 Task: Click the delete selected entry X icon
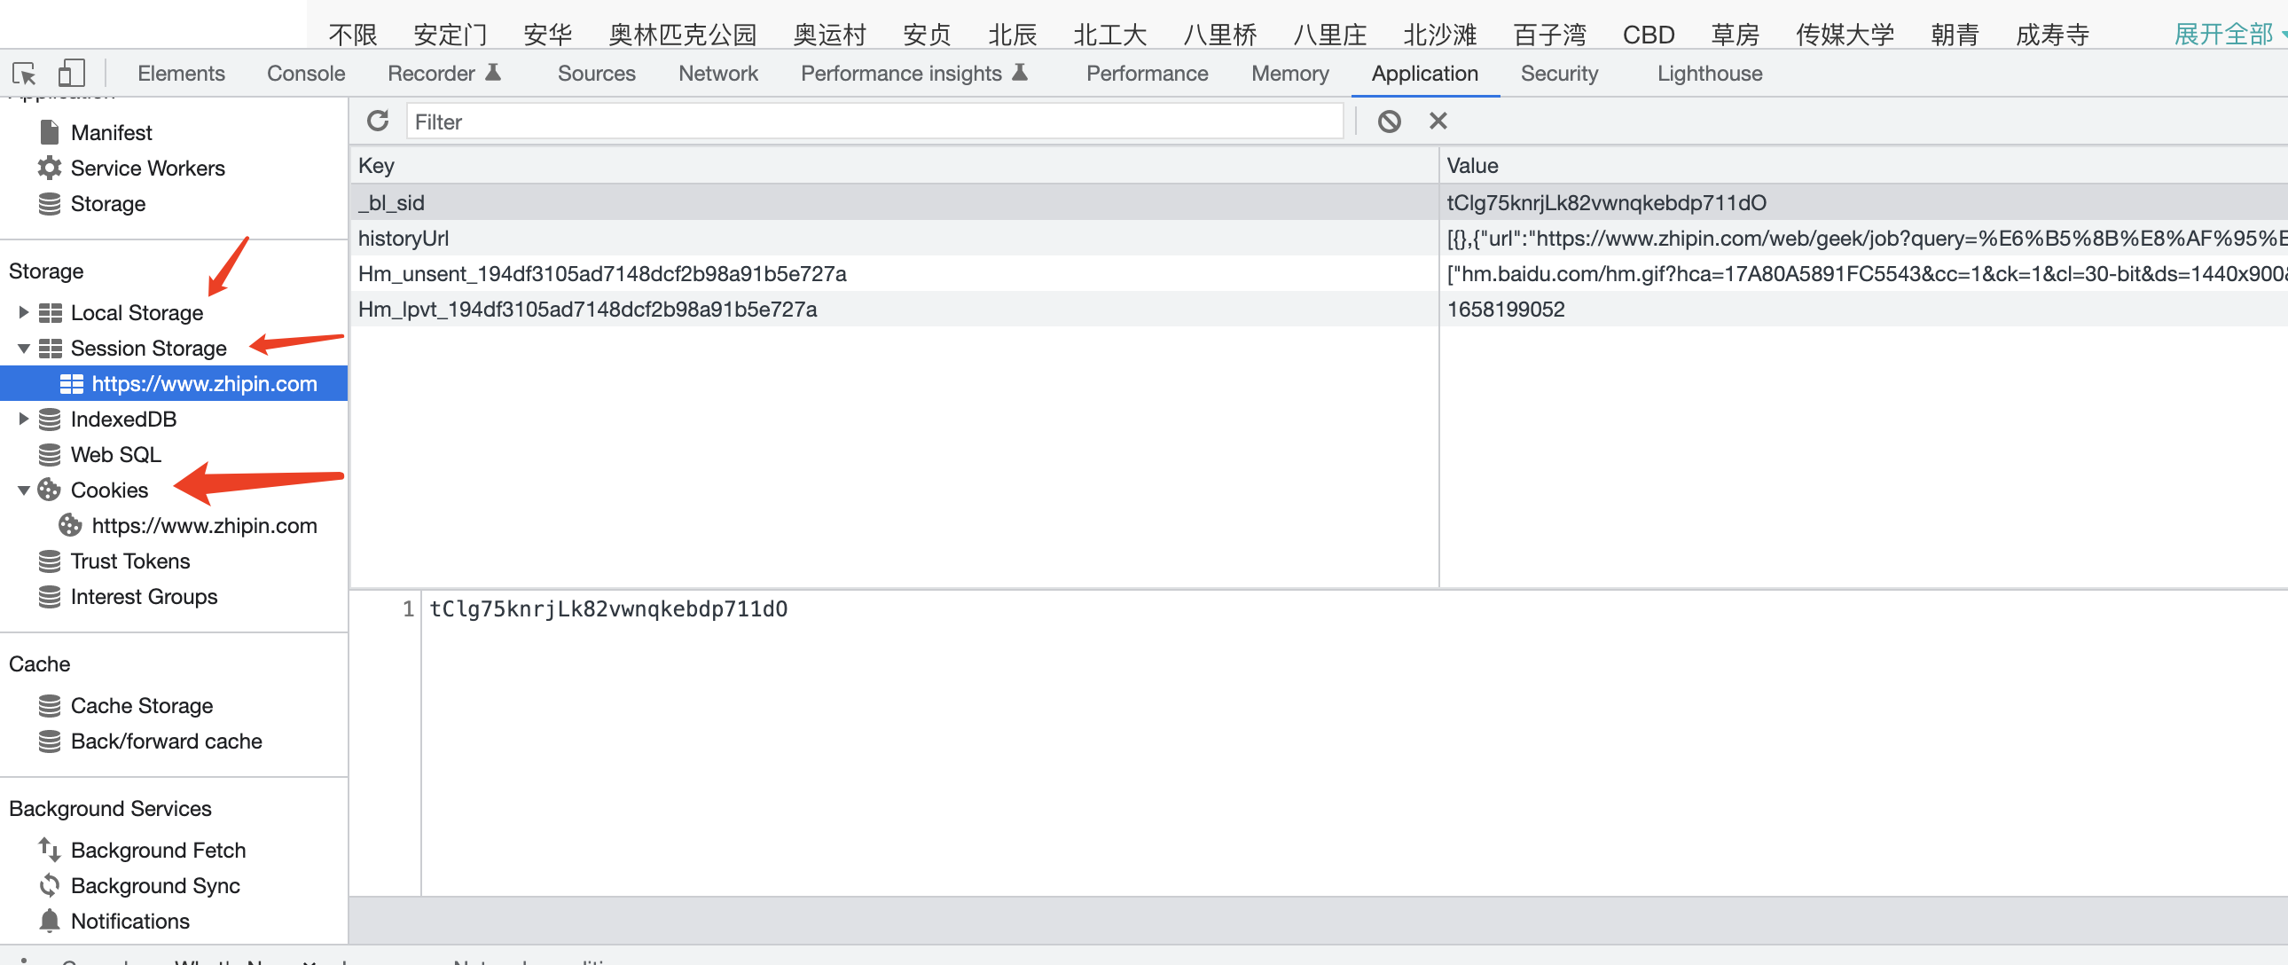(1438, 121)
